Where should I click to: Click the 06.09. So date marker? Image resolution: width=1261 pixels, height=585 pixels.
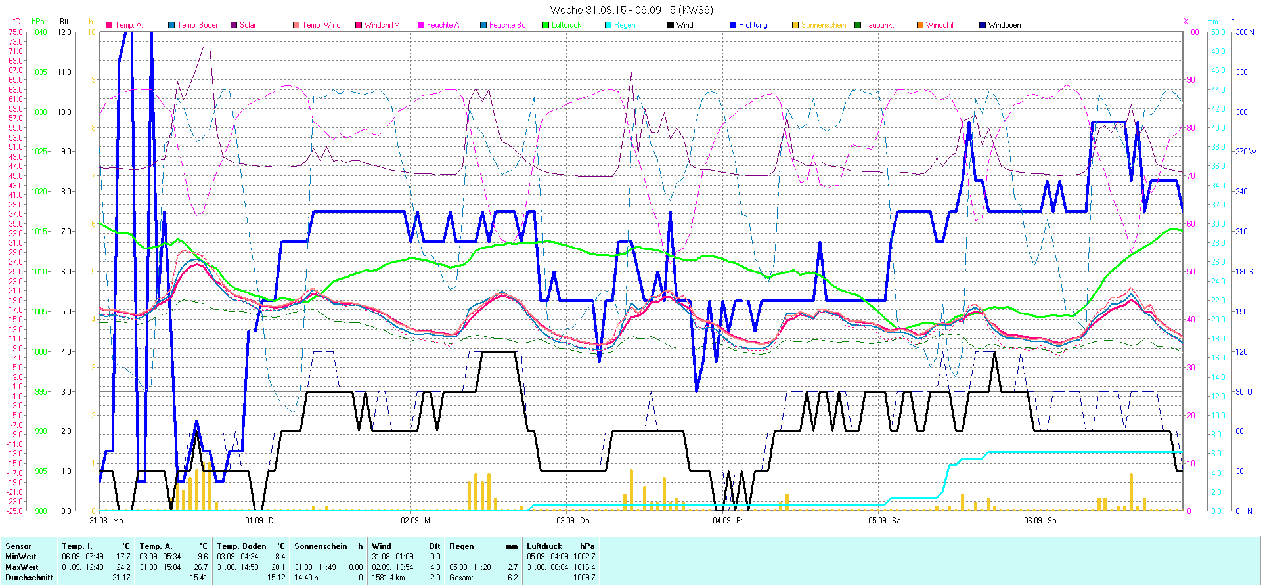click(x=1040, y=521)
